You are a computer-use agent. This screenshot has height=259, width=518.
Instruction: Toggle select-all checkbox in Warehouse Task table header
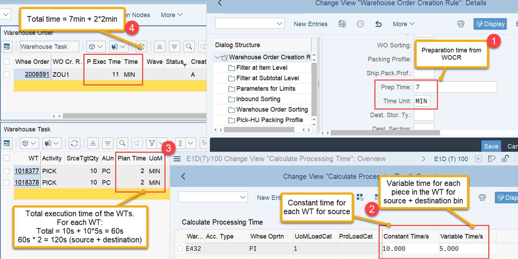tap(7, 158)
